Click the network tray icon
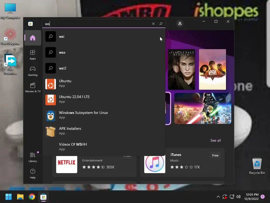The height and width of the screenshot is (203, 270). coord(232,197)
